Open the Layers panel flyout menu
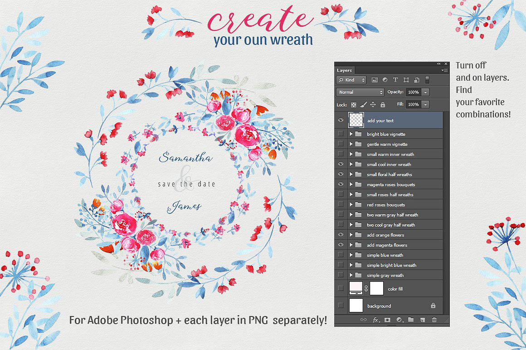 444,70
